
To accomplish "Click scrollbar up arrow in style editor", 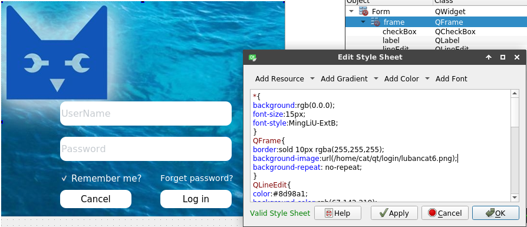I will pyautogui.click(x=515, y=94).
